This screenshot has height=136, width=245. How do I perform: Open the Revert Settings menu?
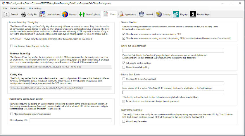pos(18,8)
